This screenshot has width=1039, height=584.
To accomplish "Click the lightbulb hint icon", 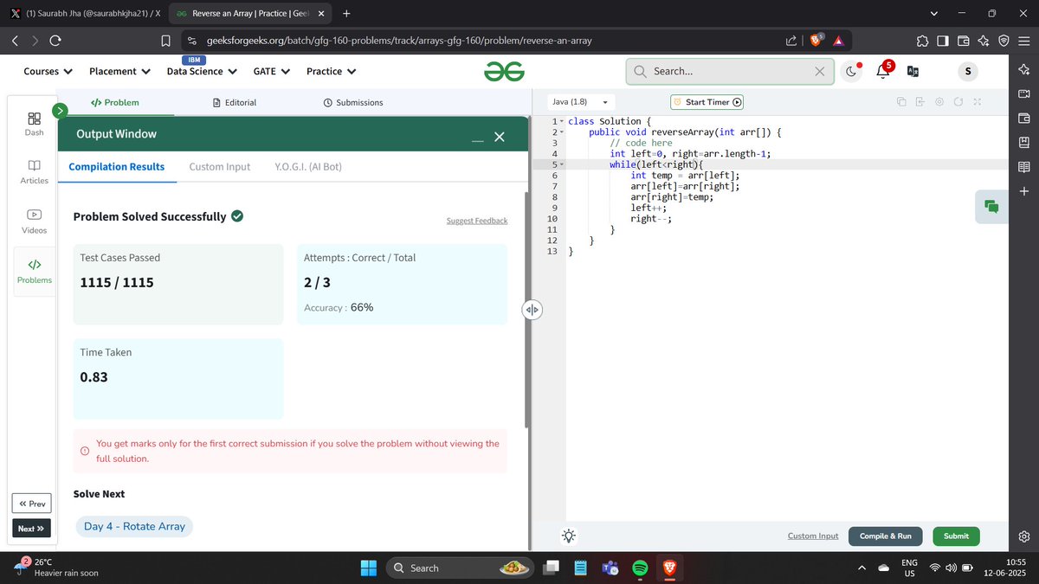I will [x=569, y=536].
